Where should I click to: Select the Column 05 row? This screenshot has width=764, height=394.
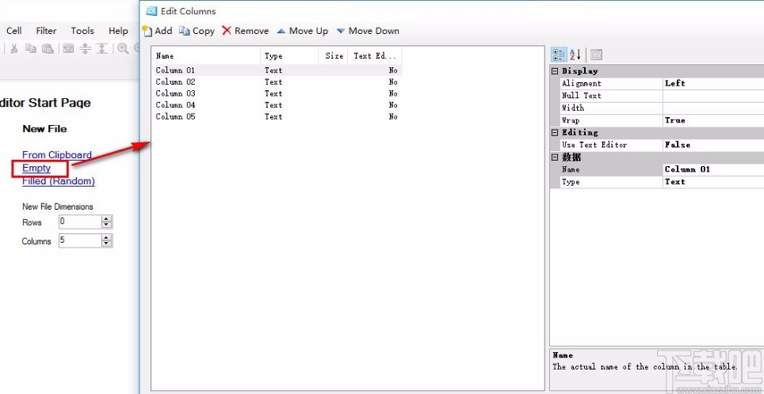(278, 117)
